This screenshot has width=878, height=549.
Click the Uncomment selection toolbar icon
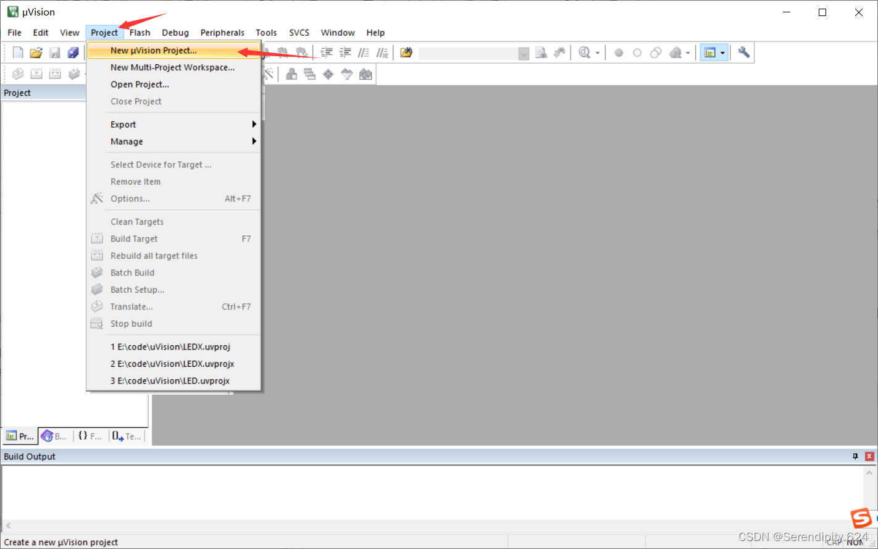[x=382, y=53]
